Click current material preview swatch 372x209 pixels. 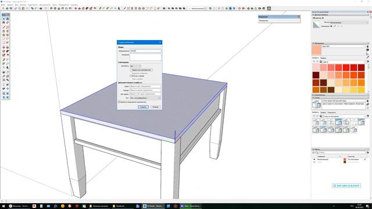click(x=316, y=50)
